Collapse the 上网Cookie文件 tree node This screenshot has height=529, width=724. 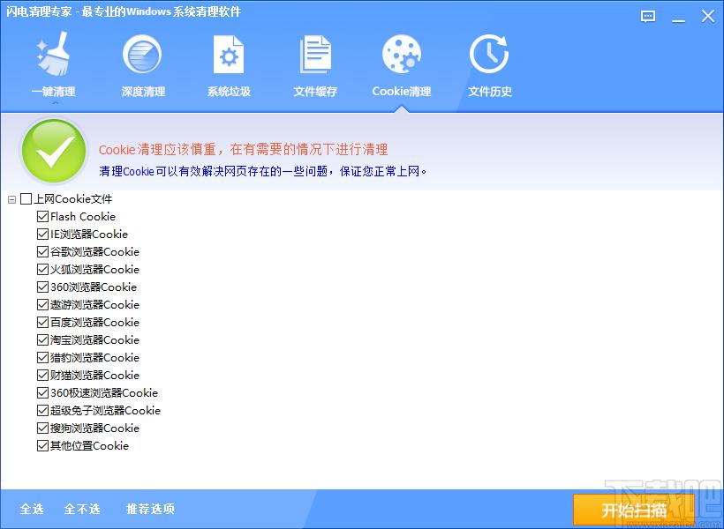click(12, 200)
